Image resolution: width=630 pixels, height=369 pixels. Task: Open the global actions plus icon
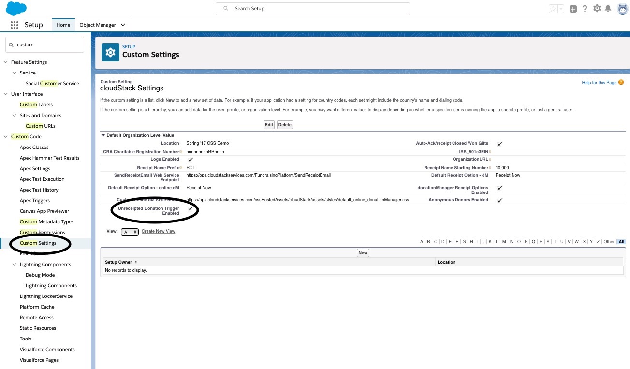pyautogui.click(x=573, y=9)
